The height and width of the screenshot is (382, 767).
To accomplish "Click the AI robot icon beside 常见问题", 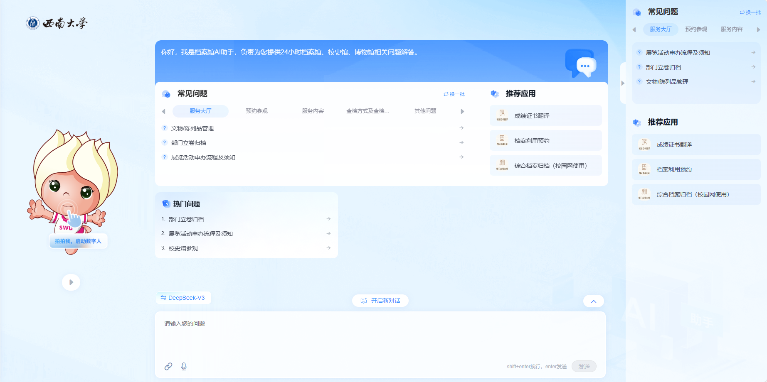I will [166, 94].
